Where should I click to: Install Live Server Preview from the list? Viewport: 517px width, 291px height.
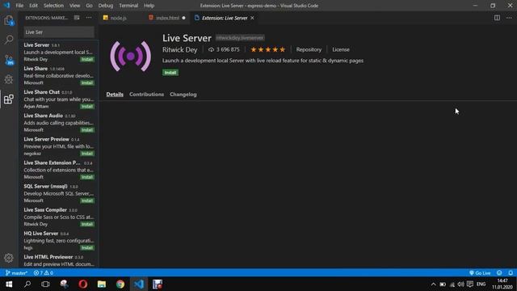tap(87, 154)
